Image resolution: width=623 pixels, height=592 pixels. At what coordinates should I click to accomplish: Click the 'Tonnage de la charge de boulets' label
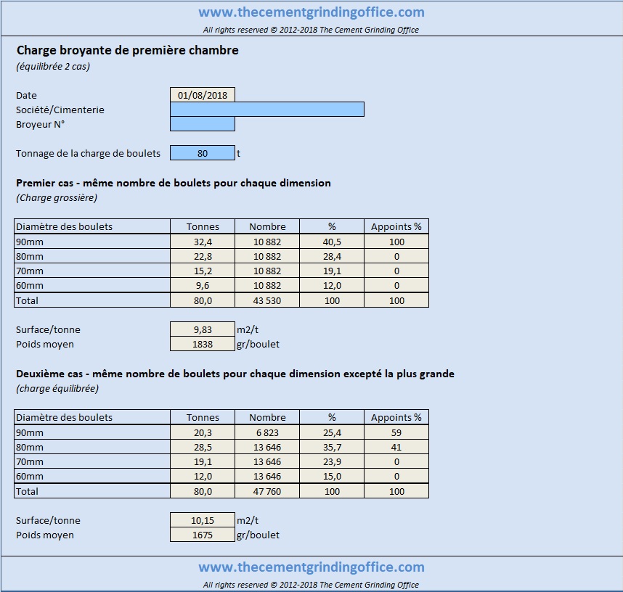click(88, 153)
